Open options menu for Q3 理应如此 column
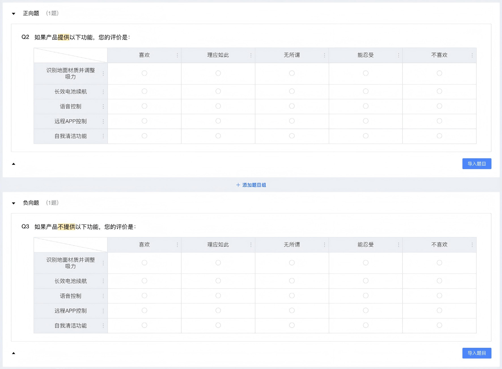Viewport: 502px width, 369px height. [x=251, y=245]
